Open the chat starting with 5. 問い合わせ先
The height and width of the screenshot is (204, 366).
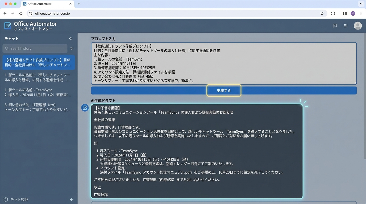tap(39, 107)
